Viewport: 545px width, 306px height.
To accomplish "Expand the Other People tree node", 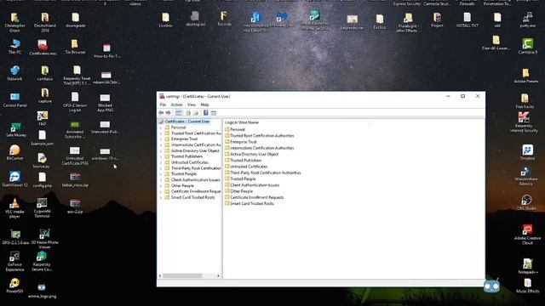I will 161,186.
